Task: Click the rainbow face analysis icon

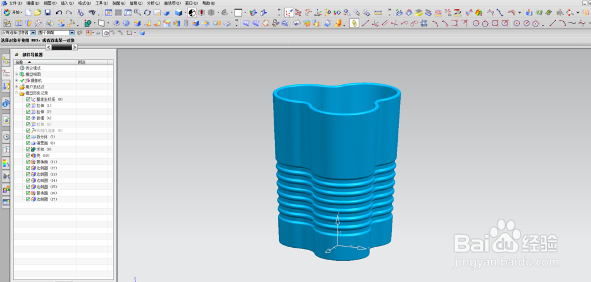Action: 479,12
